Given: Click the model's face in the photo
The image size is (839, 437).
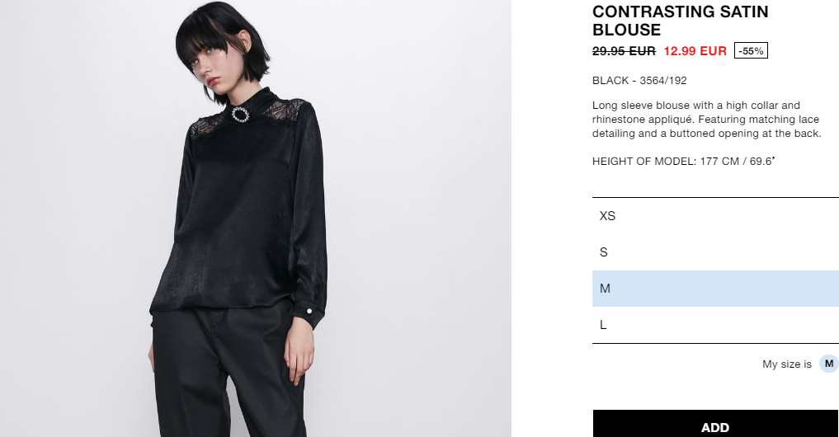Looking at the screenshot, I should [x=217, y=67].
